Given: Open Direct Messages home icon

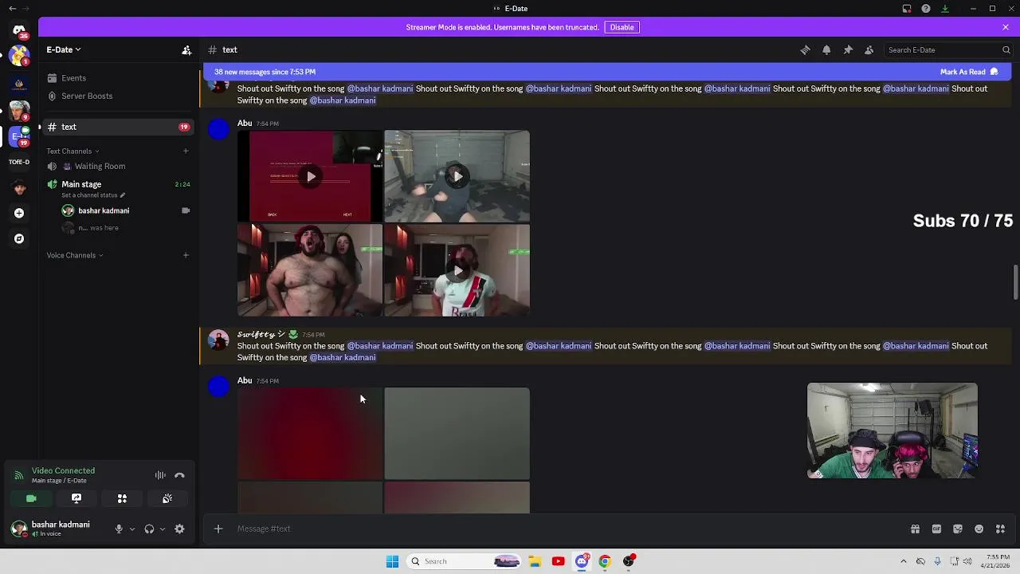Looking at the screenshot, I should (x=19, y=30).
